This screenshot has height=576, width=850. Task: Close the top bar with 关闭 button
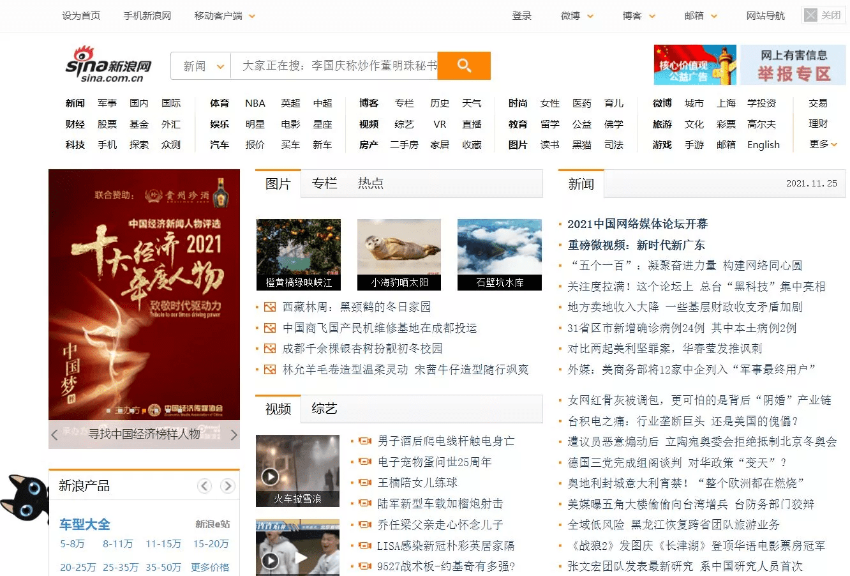click(x=824, y=15)
